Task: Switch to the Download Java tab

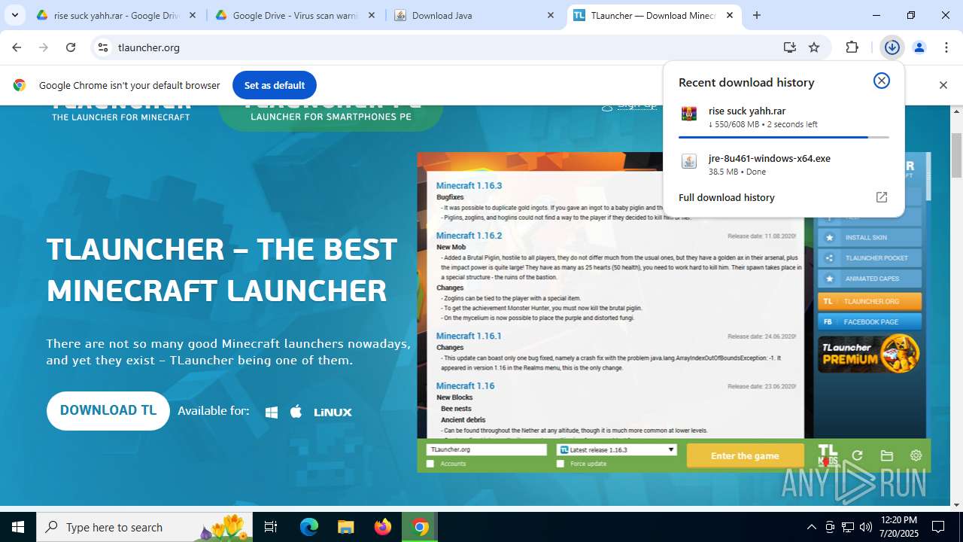Action: coord(474,15)
